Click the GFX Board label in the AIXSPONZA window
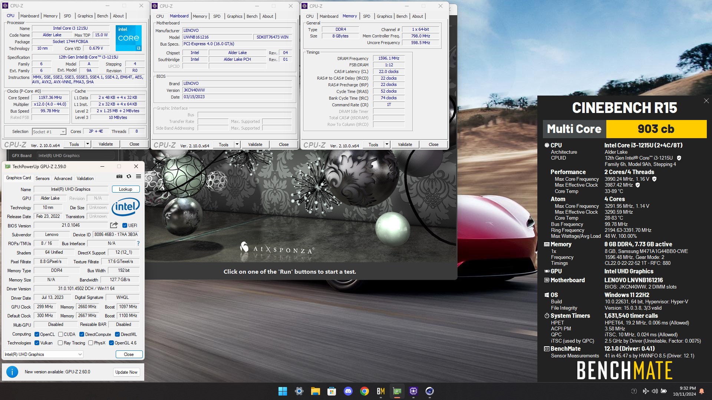The image size is (712, 400). 22,156
